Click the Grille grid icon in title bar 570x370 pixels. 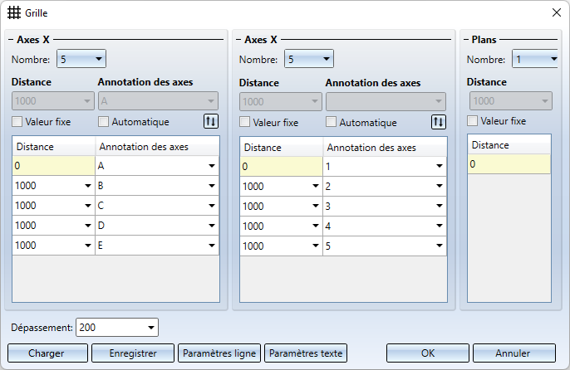click(14, 12)
